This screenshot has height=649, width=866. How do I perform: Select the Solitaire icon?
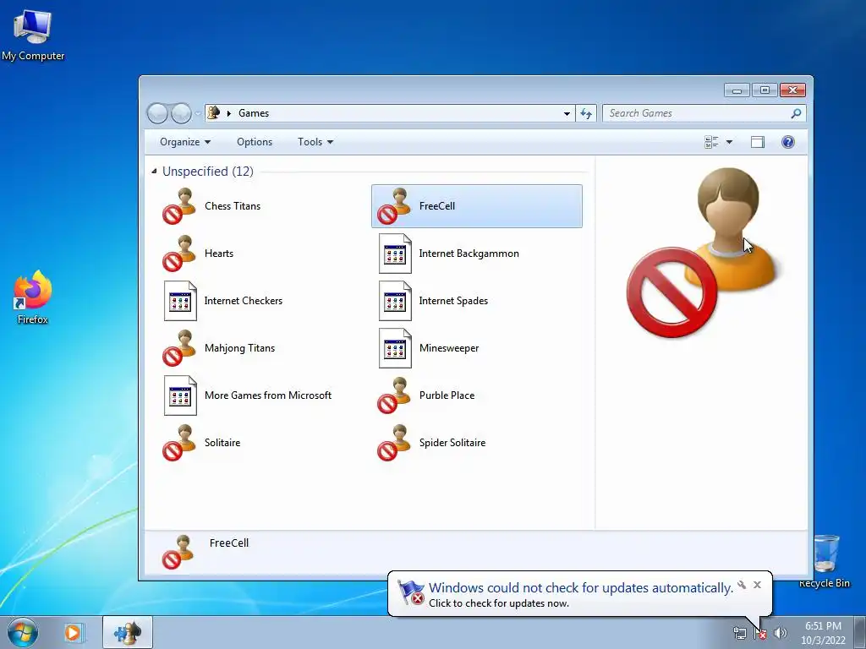[x=179, y=443]
